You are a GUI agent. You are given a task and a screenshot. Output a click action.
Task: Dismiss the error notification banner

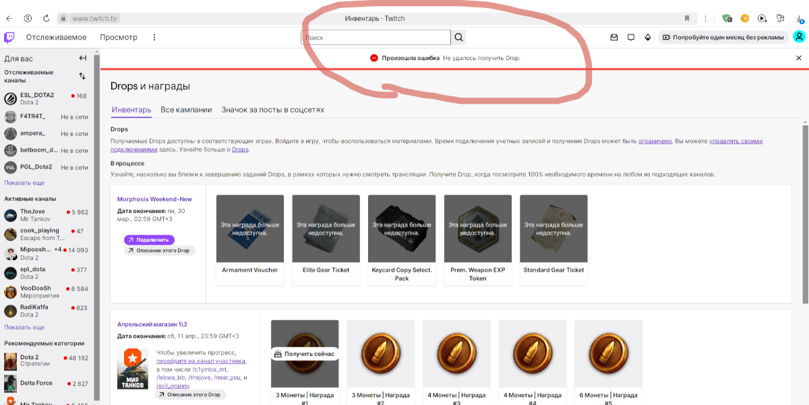pyautogui.click(x=799, y=58)
